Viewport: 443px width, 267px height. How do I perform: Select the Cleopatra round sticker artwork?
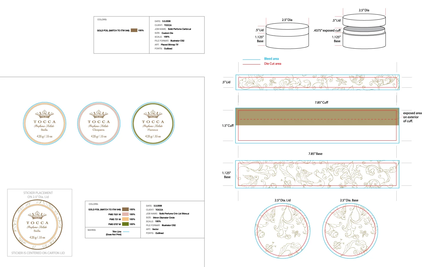point(99,124)
